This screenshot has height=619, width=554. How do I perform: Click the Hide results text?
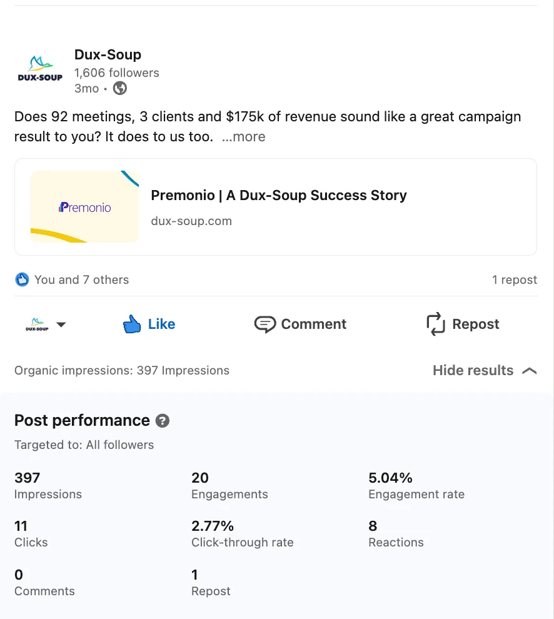[473, 370]
